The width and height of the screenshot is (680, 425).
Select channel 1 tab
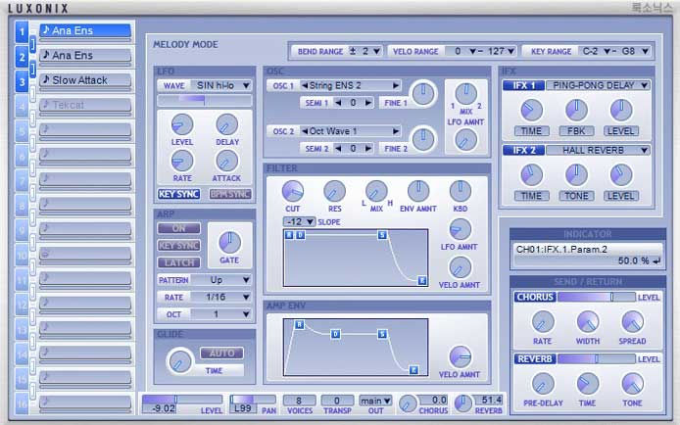(x=22, y=31)
